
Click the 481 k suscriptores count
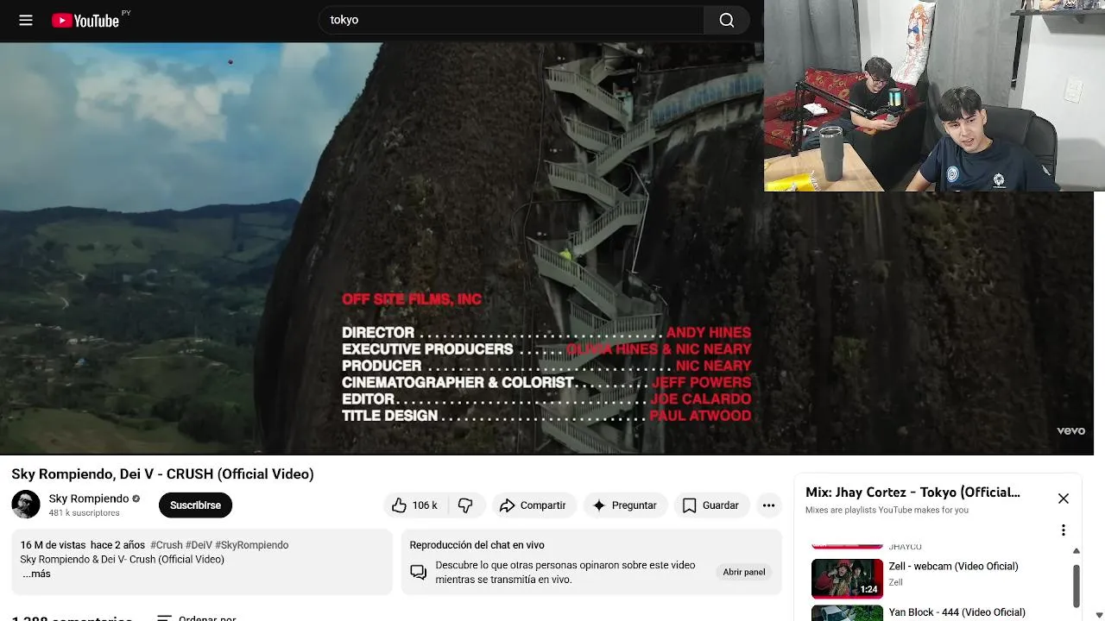tap(84, 513)
